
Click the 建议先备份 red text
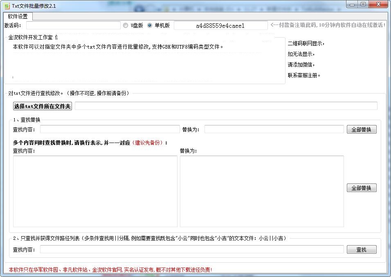click(x=147, y=143)
